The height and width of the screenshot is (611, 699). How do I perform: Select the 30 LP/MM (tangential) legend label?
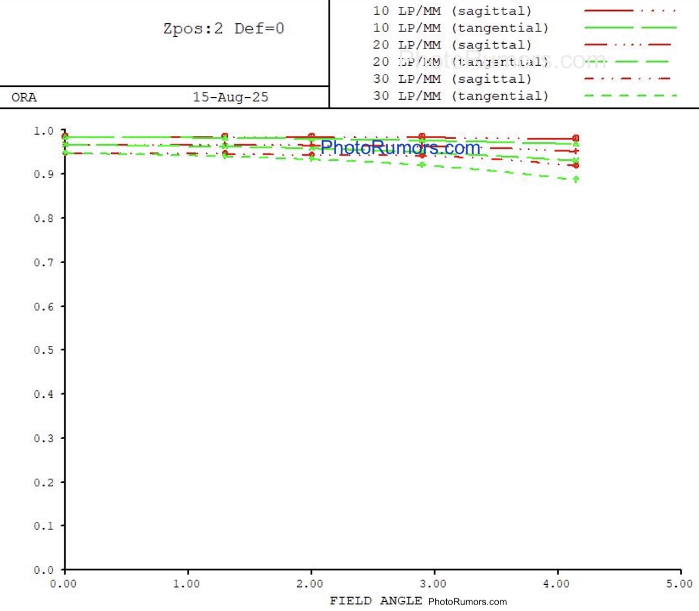point(460,96)
